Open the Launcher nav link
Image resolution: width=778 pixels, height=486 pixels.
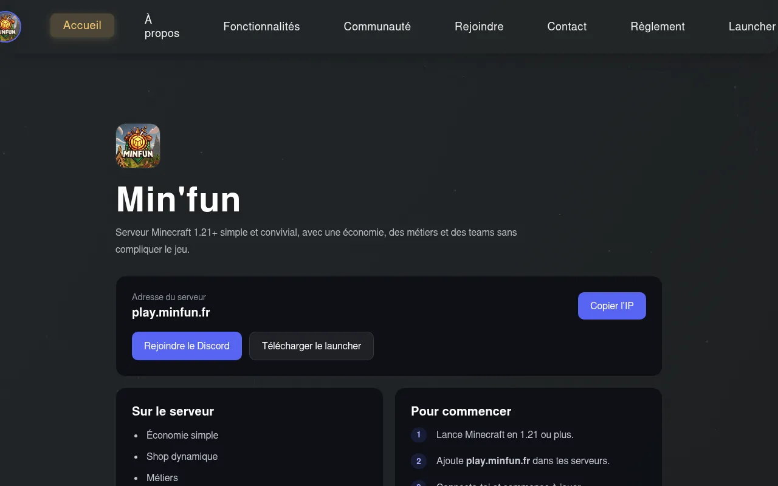click(x=752, y=27)
